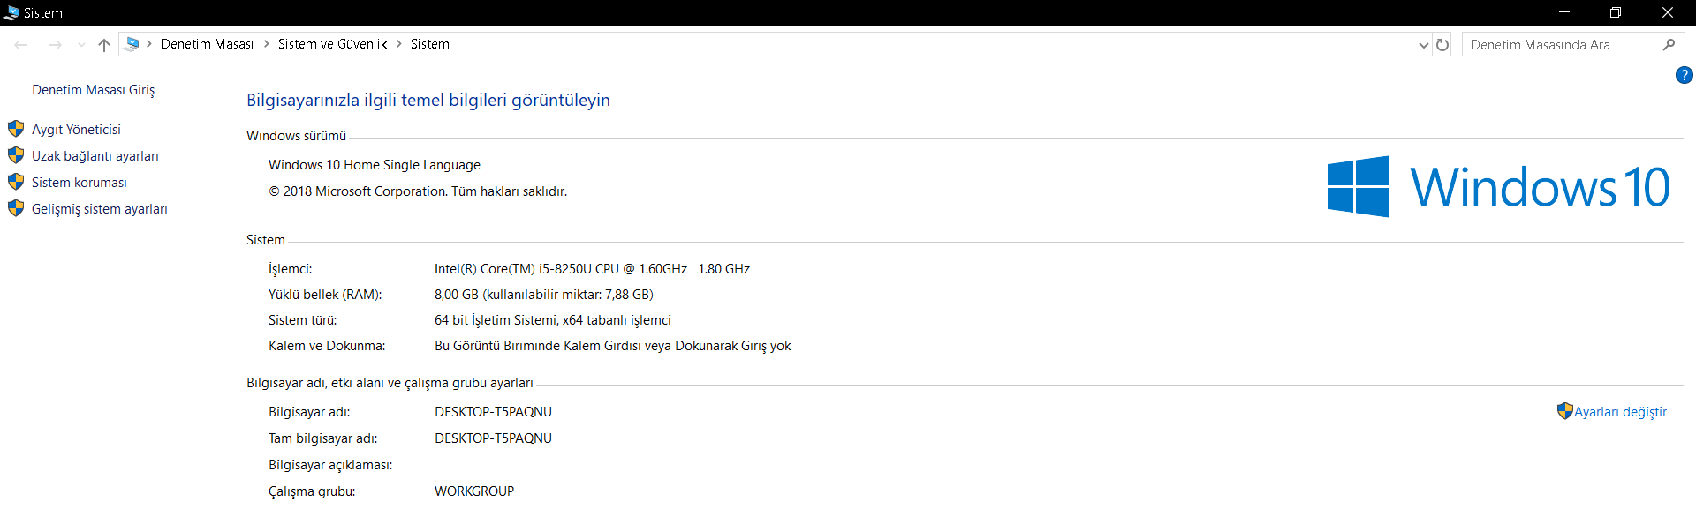Click the shield icon beside Ayarları değiştir
The height and width of the screenshot is (517, 1696).
[1565, 411]
